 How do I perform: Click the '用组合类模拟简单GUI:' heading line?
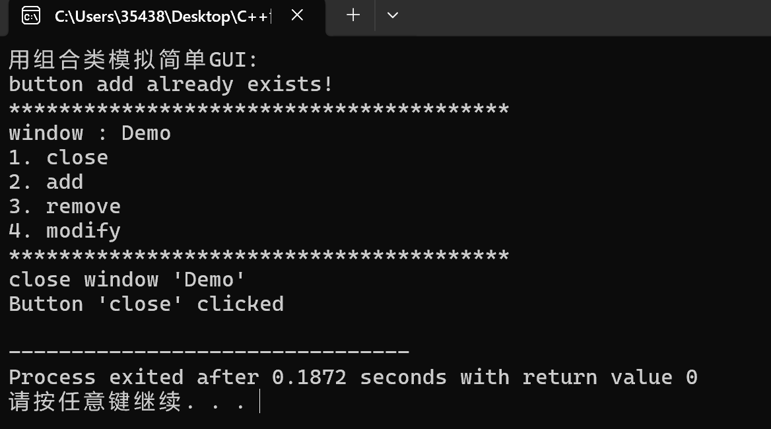[133, 60]
